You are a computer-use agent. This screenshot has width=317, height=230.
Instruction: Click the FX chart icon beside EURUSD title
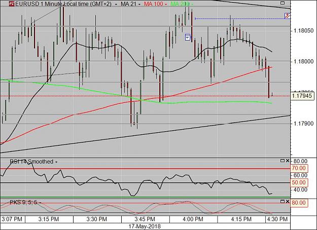(x=12, y=4)
